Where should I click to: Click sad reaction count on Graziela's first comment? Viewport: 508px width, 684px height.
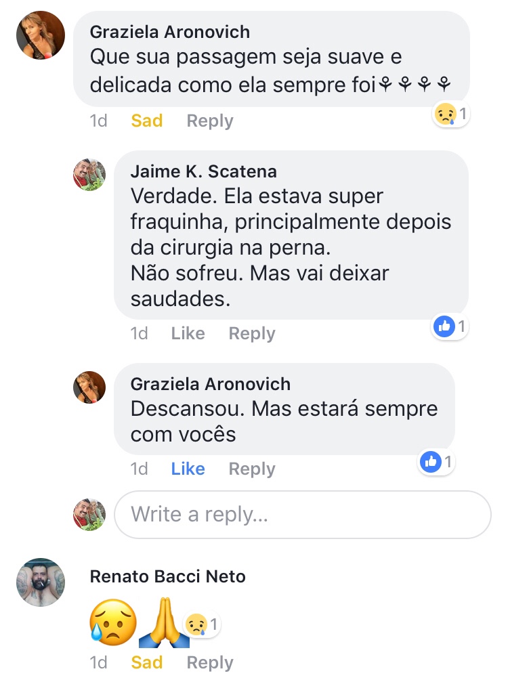coord(451,114)
